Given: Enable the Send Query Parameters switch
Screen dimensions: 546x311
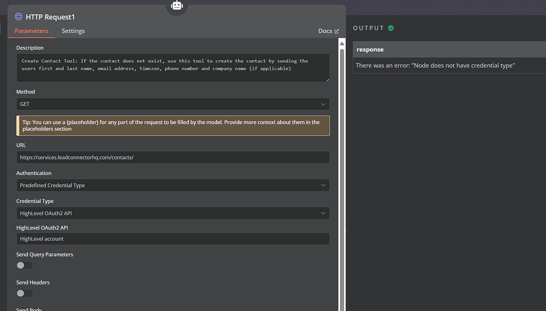Looking at the screenshot, I should [24, 265].
